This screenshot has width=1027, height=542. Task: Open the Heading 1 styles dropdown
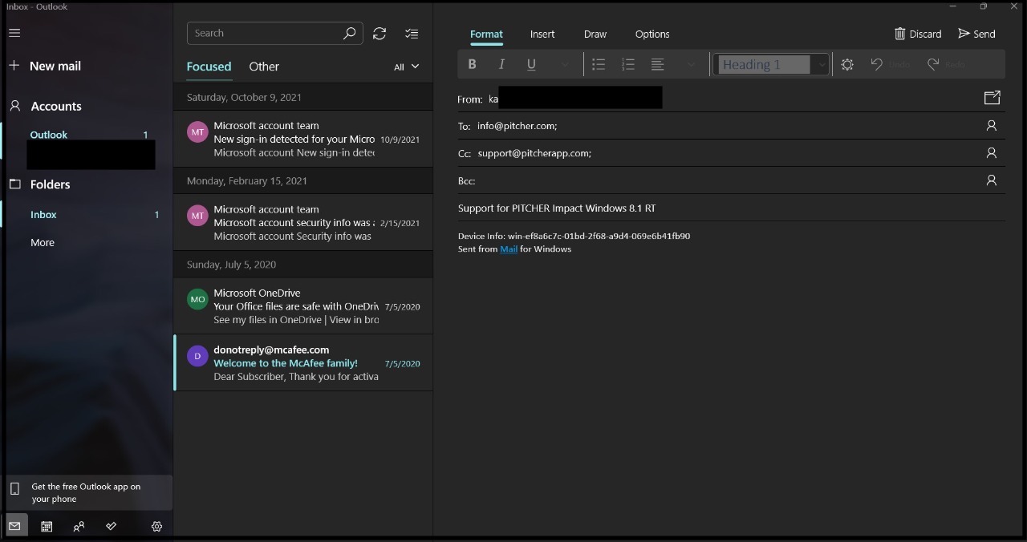[821, 64]
